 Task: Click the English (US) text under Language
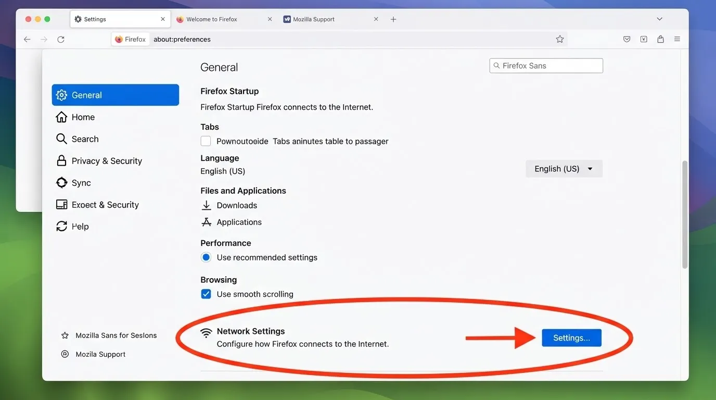[223, 171]
